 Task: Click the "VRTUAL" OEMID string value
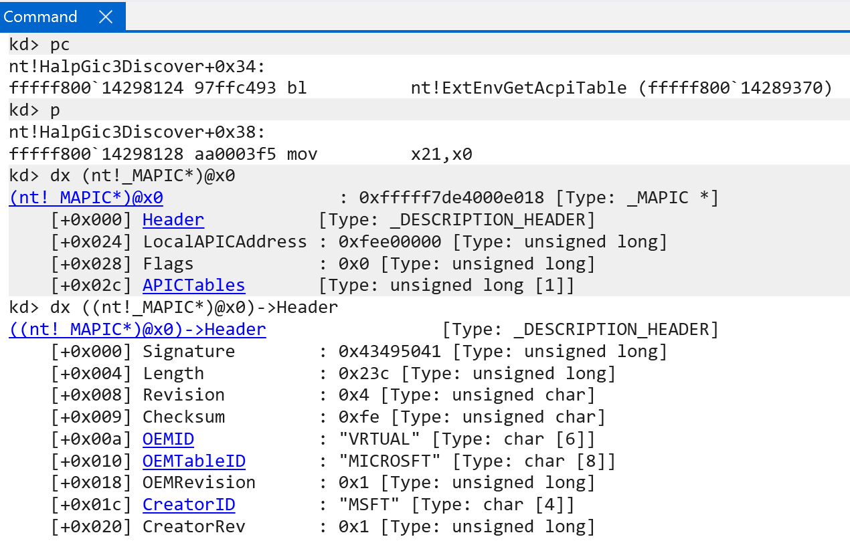tap(379, 439)
